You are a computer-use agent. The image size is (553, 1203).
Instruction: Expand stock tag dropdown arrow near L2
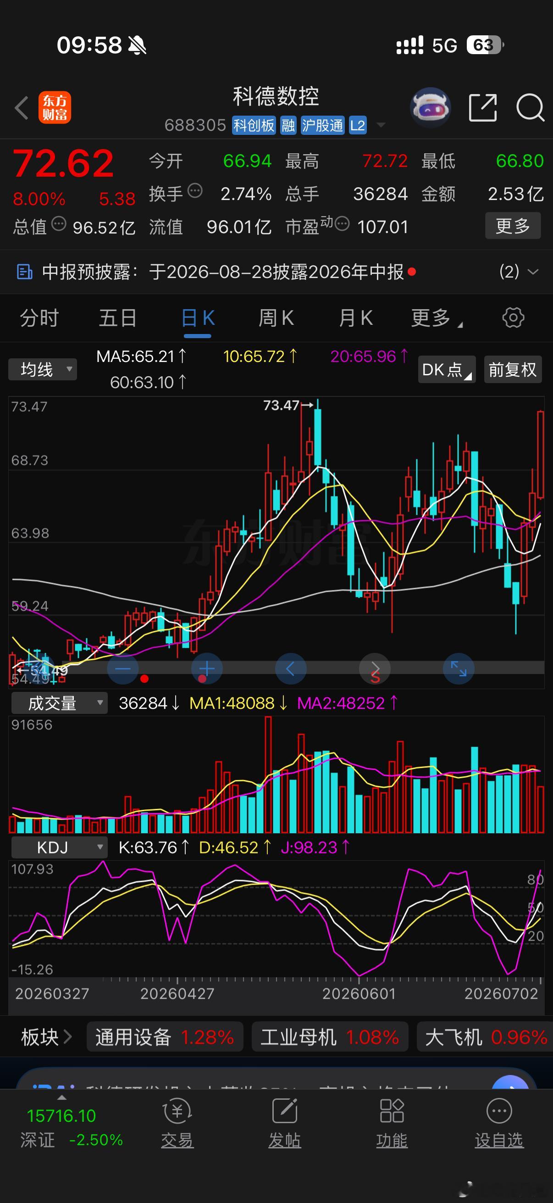click(381, 125)
